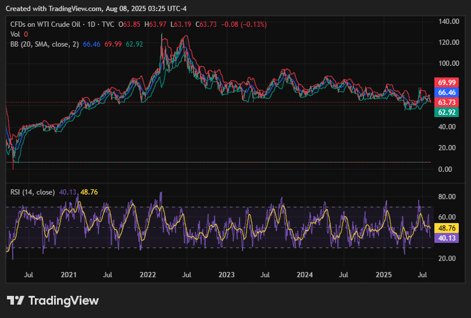Click the blue 66.46 basis price tag
The image size is (471, 318).
click(447, 93)
